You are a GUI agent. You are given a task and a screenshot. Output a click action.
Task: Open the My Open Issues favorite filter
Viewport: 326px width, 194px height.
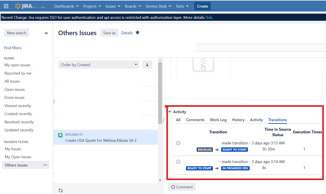[x=18, y=157]
